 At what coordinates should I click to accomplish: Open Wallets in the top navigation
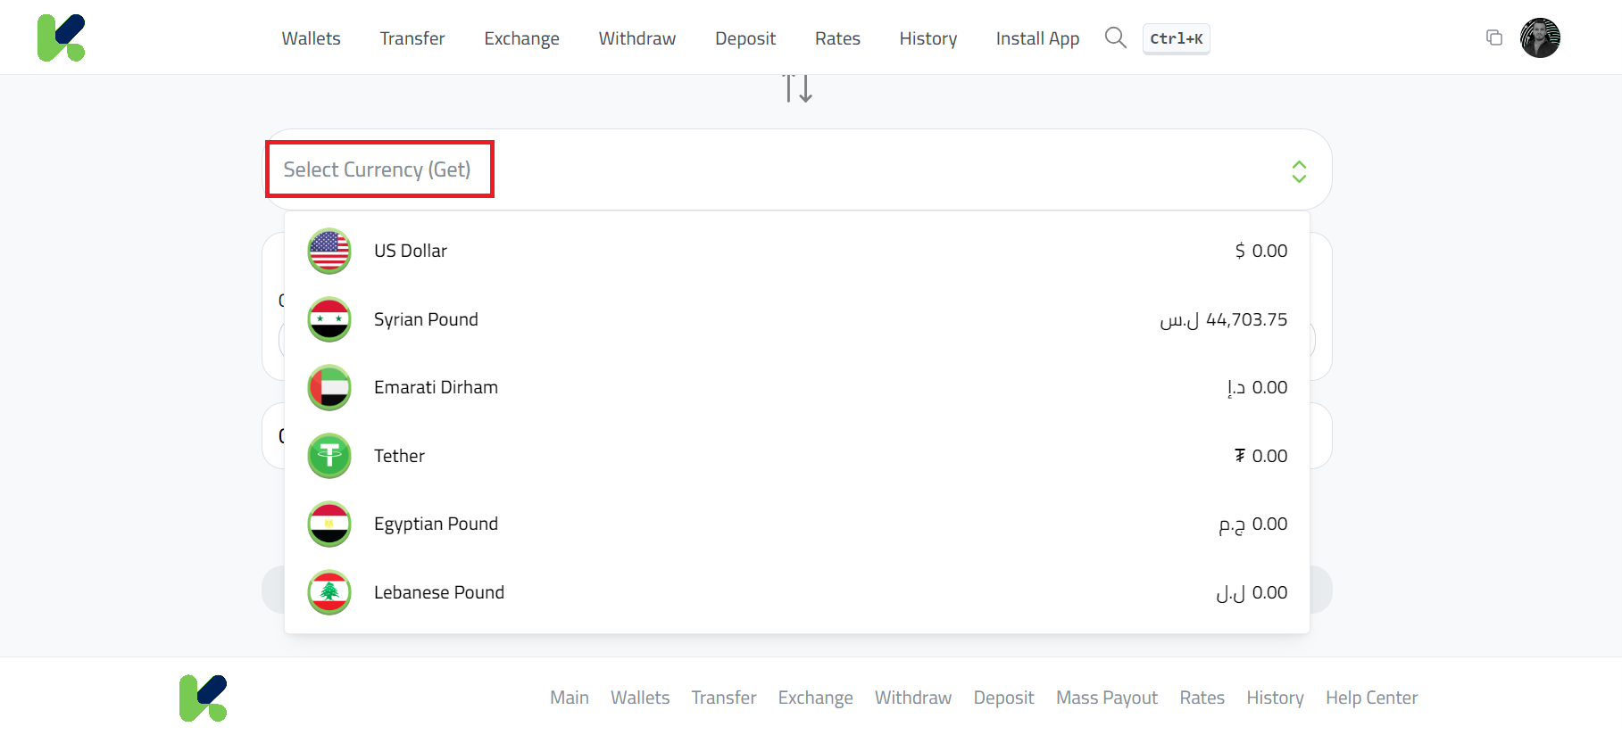[x=311, y=38]
